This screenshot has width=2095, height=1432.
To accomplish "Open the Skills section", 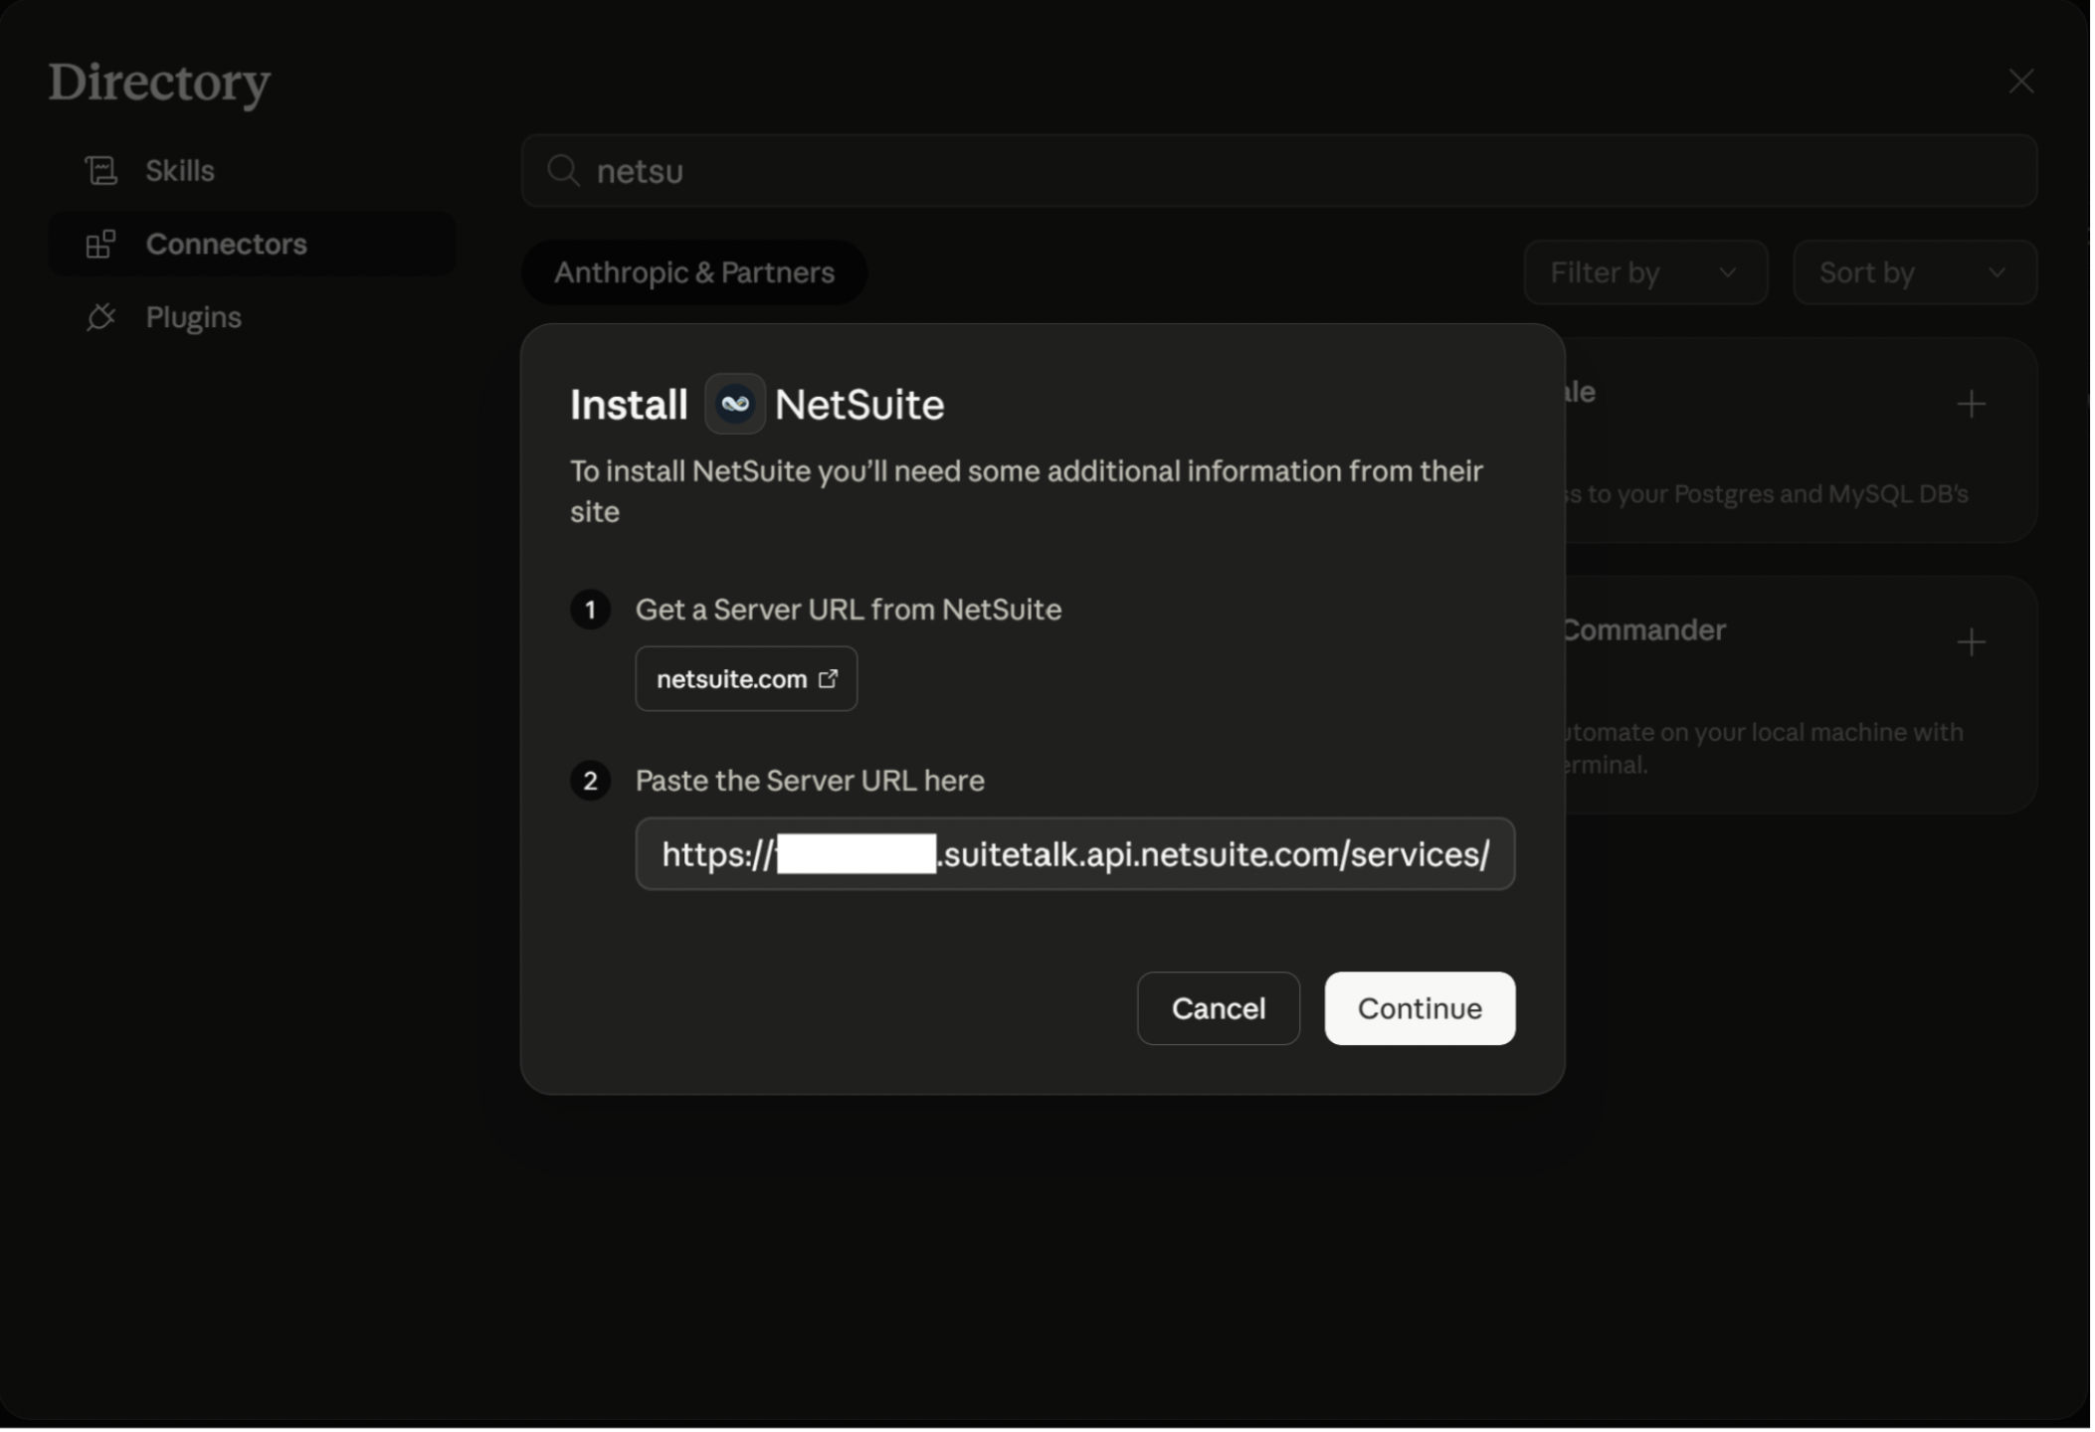I will click(x=180, y=171).
